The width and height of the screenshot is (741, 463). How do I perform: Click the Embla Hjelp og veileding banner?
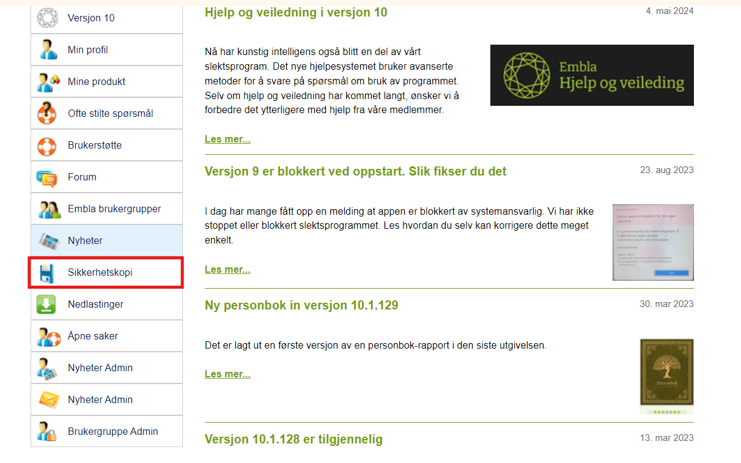592,75
